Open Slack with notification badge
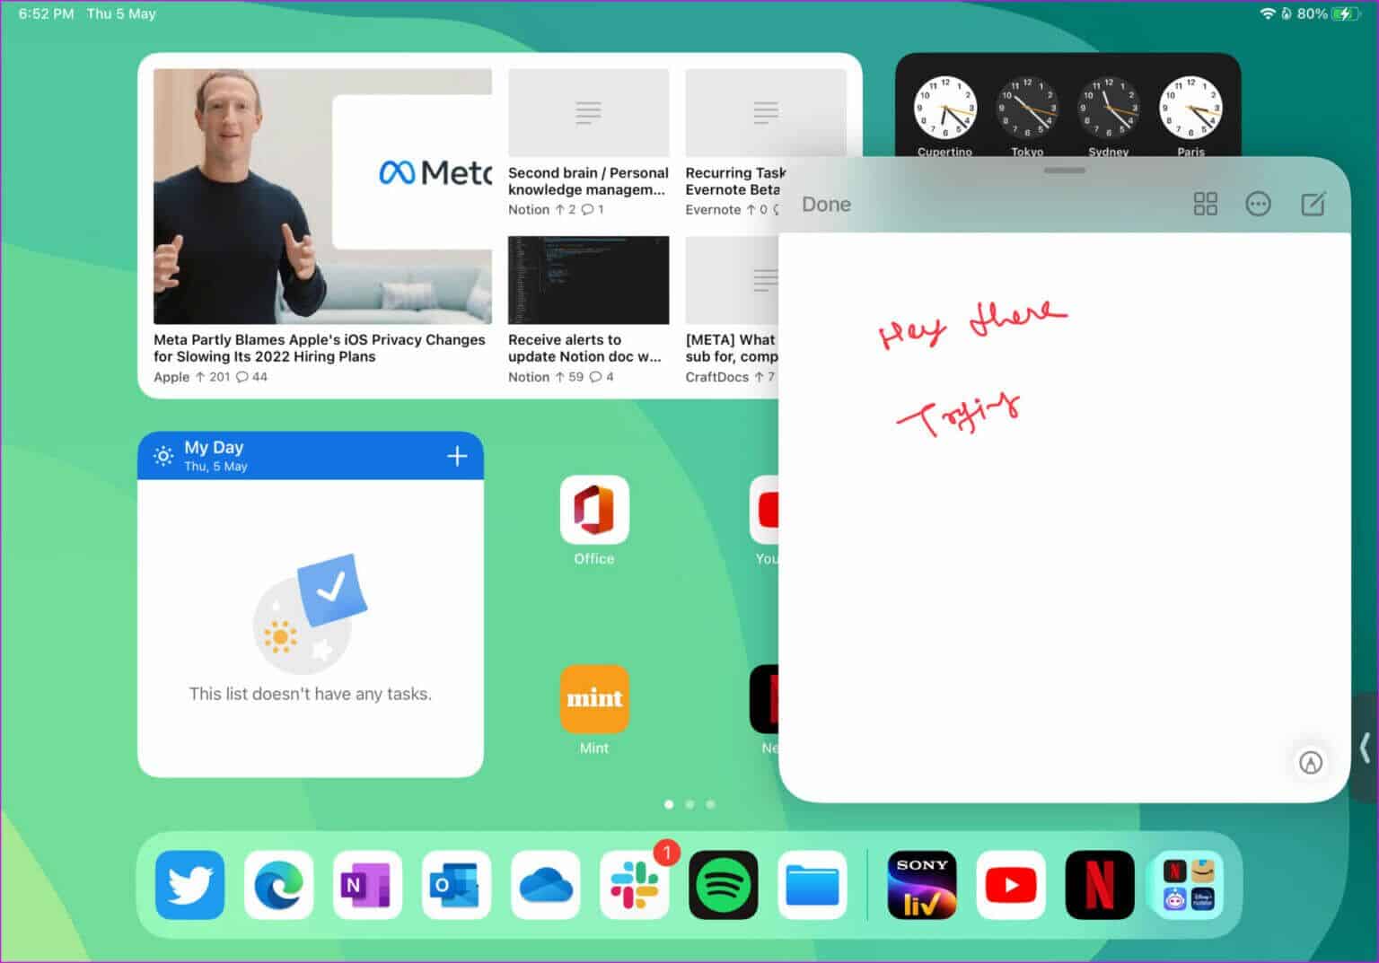The image size is (1379, 963). pos(635,885)
